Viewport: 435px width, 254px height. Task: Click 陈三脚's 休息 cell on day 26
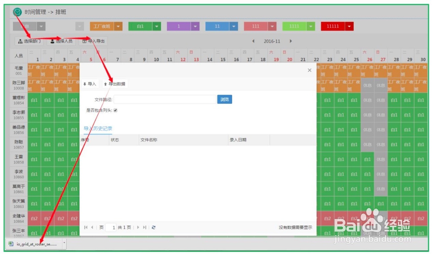(x=368, y=85)
